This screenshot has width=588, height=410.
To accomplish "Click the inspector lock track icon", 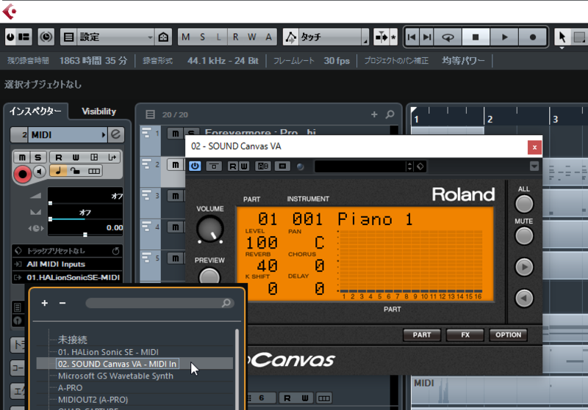I will pyautogui.click(x=76, y=171).
